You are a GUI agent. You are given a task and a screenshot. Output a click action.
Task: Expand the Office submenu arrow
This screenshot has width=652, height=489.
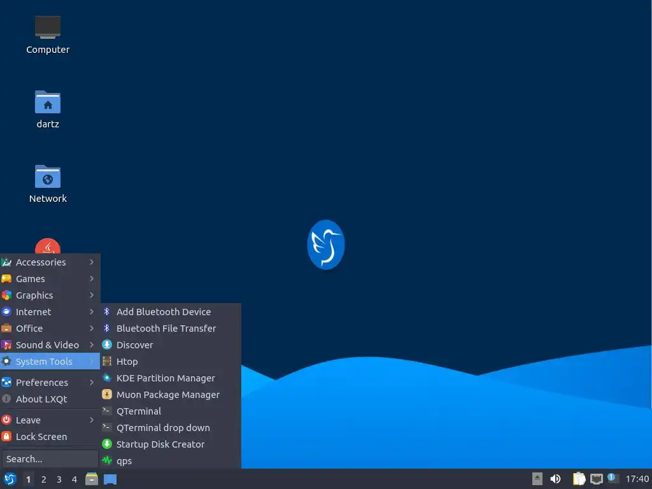click(x=92, y=328)
